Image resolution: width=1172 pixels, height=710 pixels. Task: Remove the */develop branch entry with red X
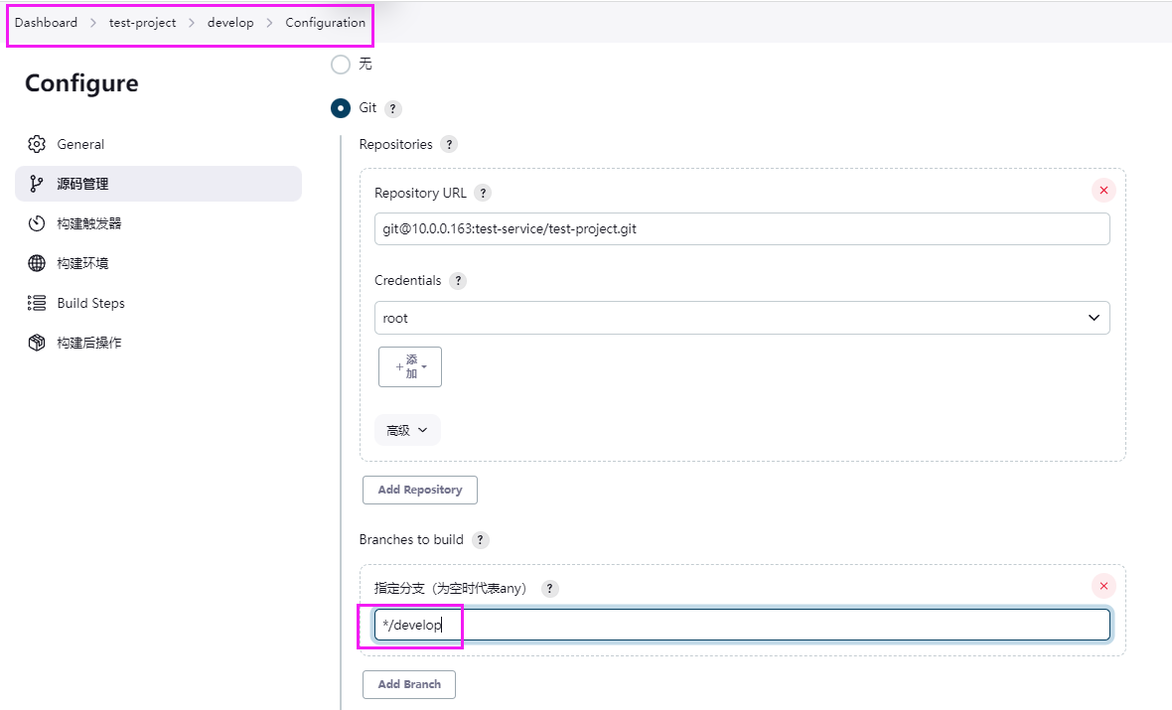tap(1104, 586)
